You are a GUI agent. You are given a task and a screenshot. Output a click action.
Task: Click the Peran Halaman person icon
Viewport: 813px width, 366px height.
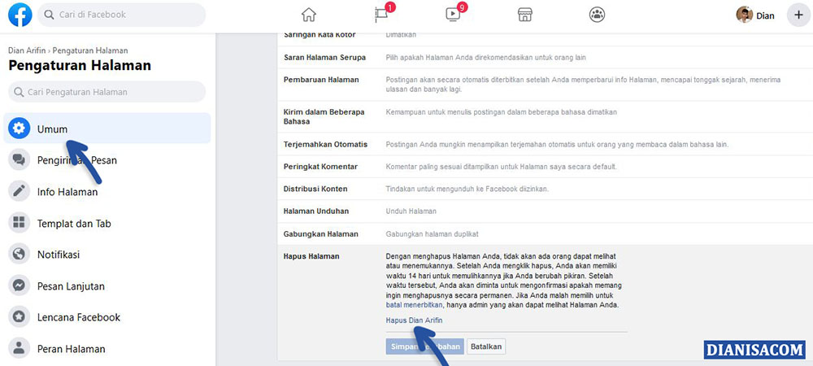click(20, 349)
